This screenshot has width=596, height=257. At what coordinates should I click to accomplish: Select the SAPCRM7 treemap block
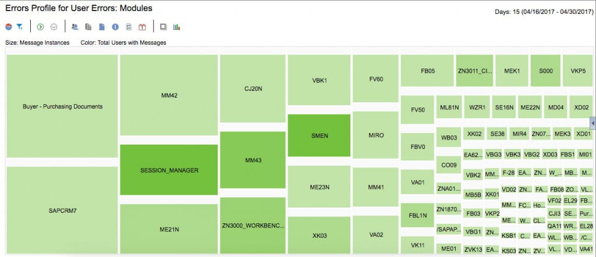[62, 210]
